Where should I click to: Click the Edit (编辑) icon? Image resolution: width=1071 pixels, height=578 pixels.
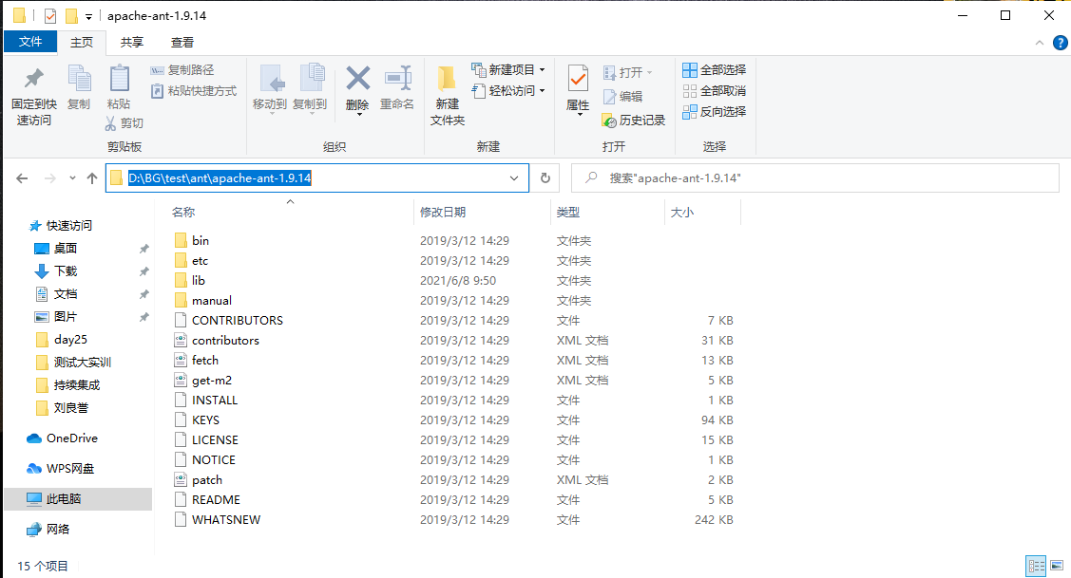[x=610, y=97]
